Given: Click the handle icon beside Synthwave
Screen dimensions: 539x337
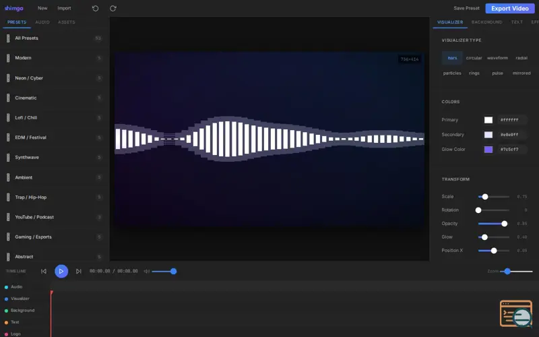Looking at the screenshot, I should click(x=8, y=158).
